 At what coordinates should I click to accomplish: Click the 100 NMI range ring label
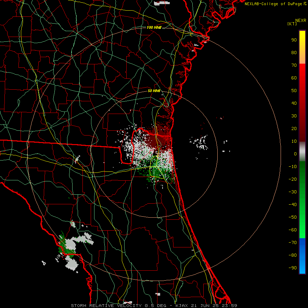[154, 27]
